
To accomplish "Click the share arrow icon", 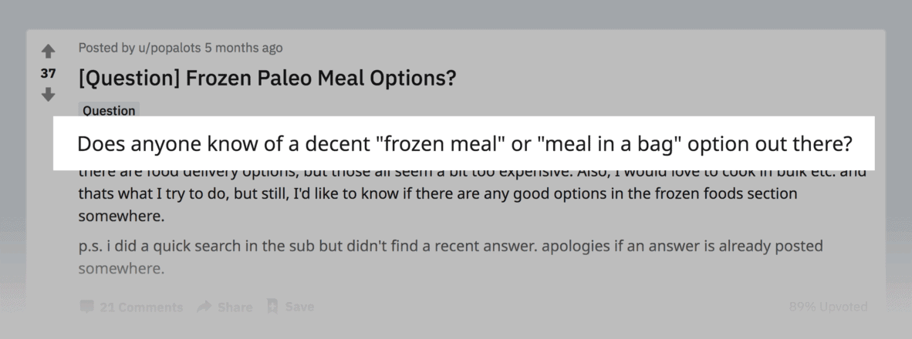I will pyautogui.click(x=204, y=307).
